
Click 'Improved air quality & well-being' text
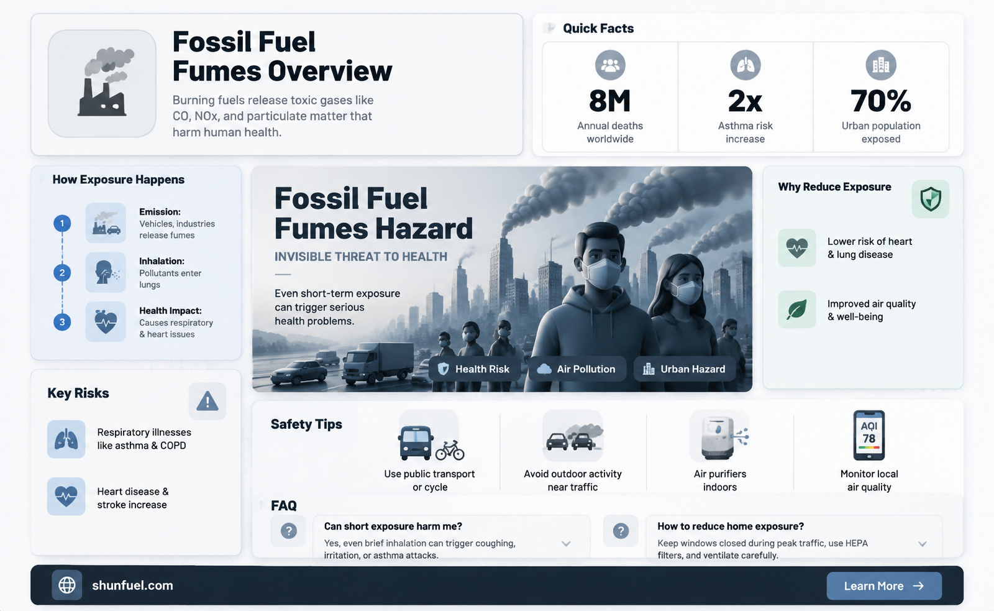(x=872, y=310)
